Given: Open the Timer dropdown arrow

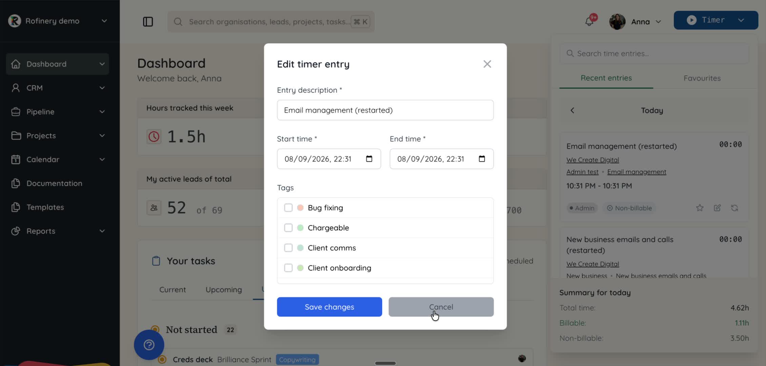Looking at the screenshot, I should (741, 20).
